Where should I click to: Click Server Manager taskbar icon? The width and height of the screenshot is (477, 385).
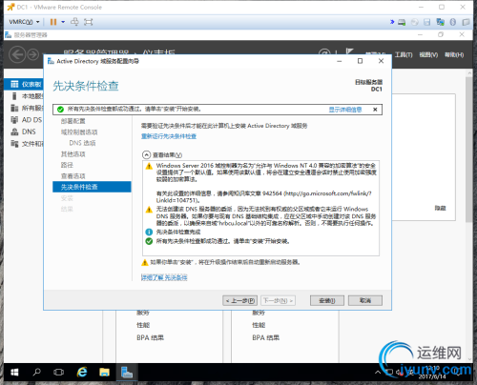tap(127, 372)
